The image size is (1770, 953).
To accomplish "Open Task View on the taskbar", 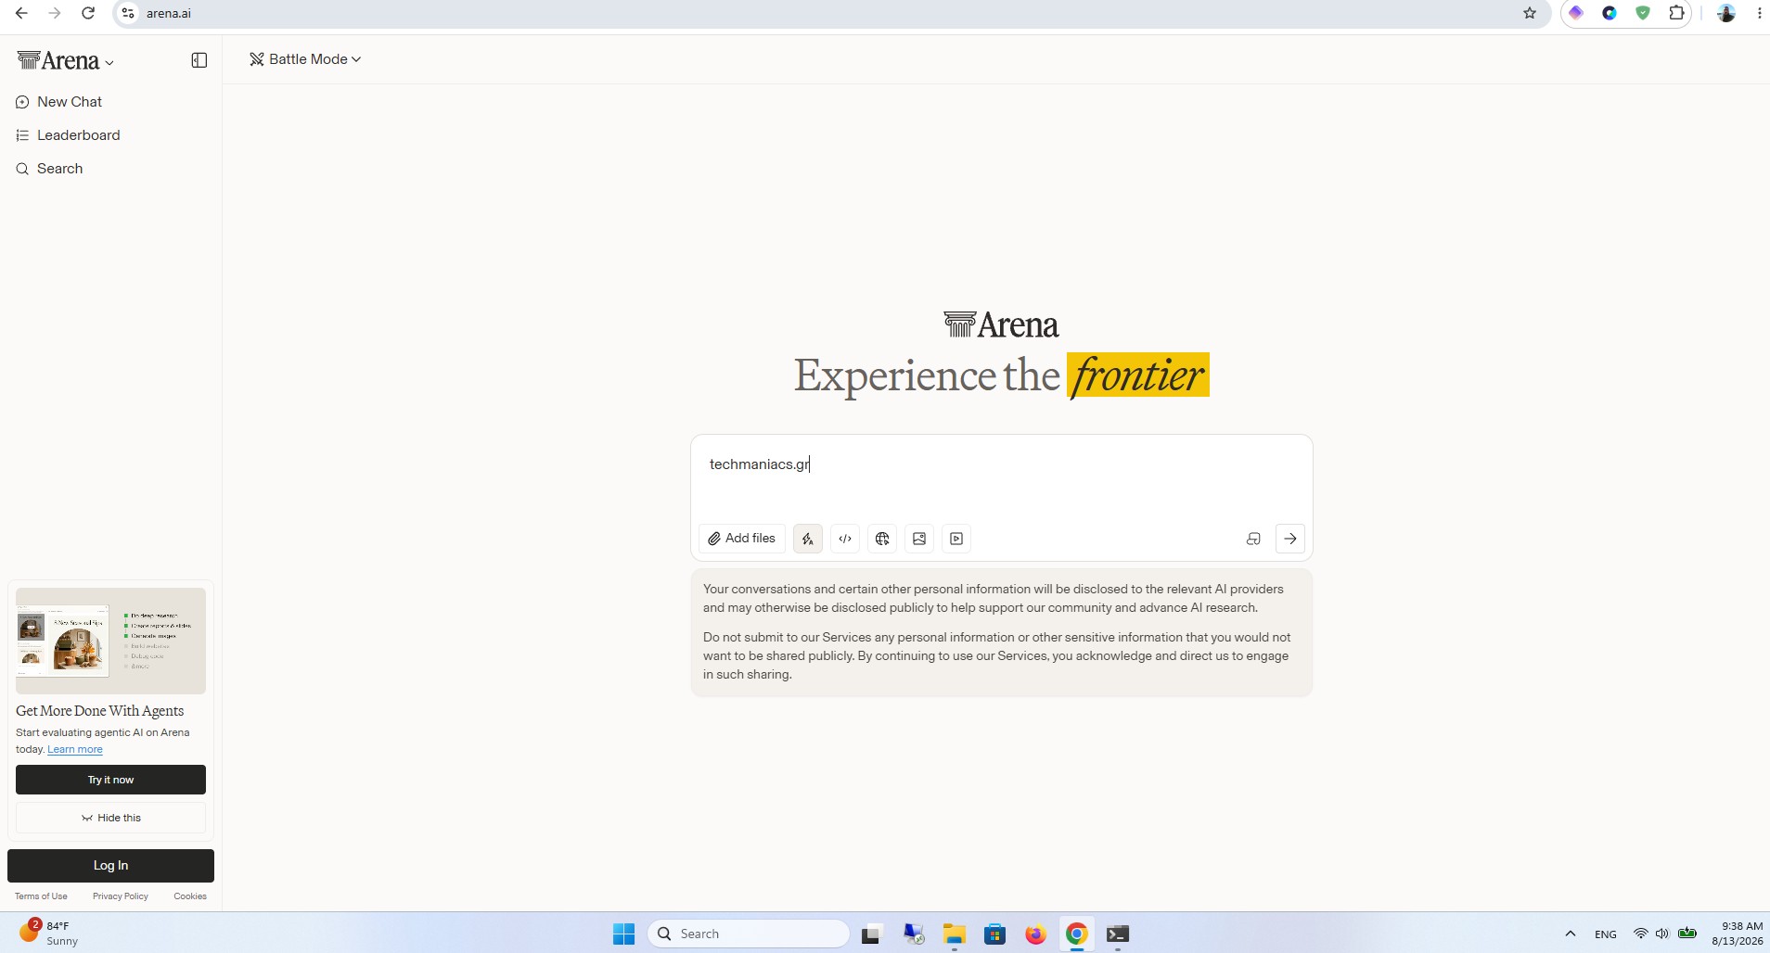I will [x=870, y=934].
